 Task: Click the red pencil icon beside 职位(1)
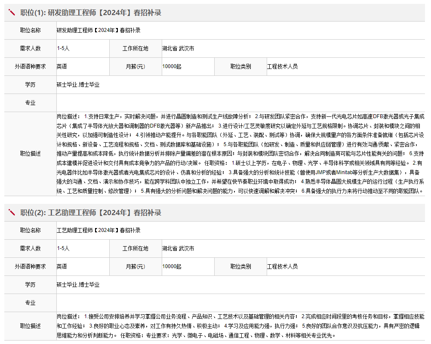tap(12, 13)
